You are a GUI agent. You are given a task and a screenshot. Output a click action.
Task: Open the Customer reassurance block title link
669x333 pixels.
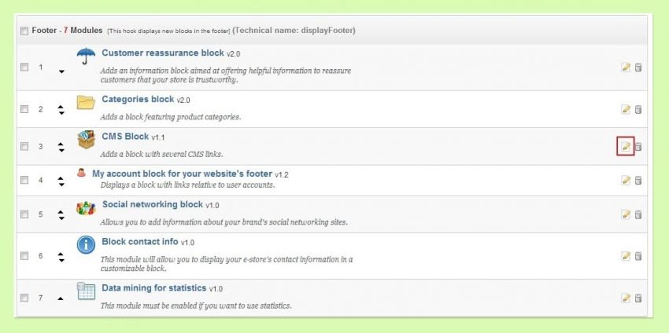click(x=163, y=53)
